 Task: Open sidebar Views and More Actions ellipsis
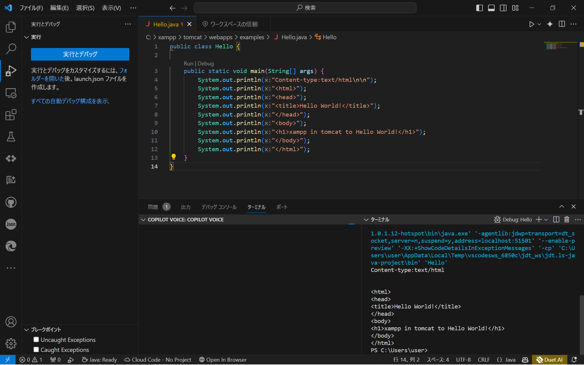[x=128, y=24]
